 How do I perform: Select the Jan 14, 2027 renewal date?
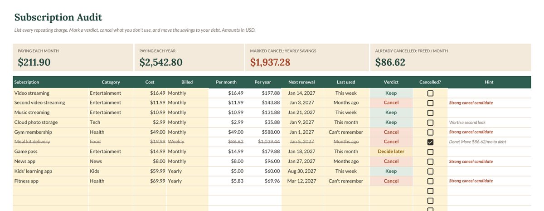coord(301,93)
